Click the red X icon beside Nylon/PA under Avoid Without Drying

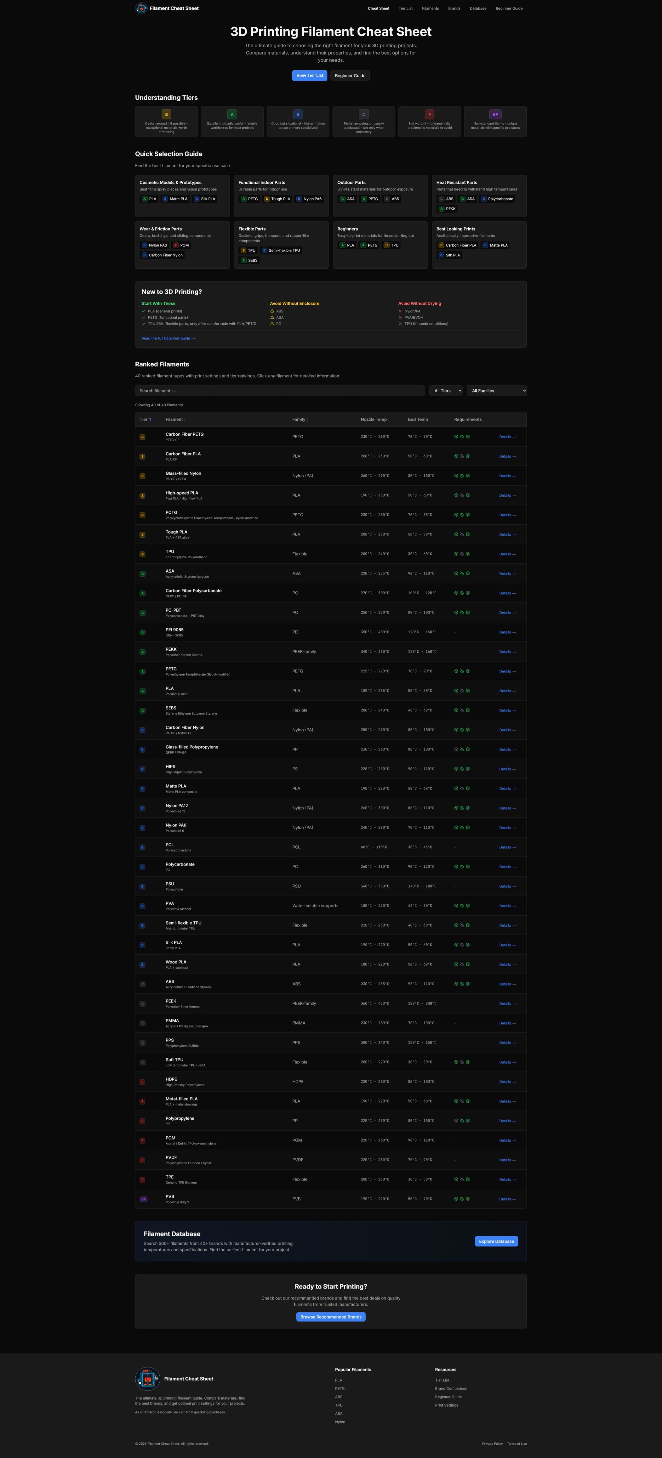click(x=400, y=311)
